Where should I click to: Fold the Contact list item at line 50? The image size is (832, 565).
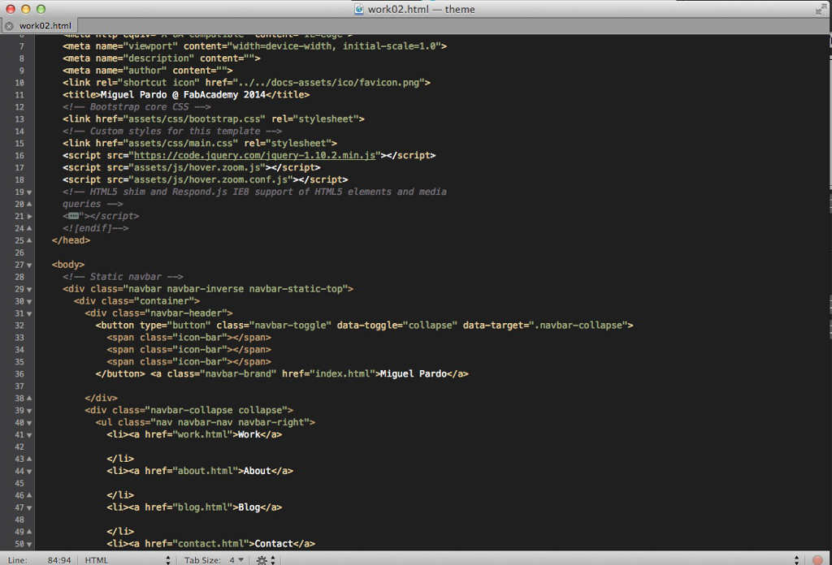(29, 545)
